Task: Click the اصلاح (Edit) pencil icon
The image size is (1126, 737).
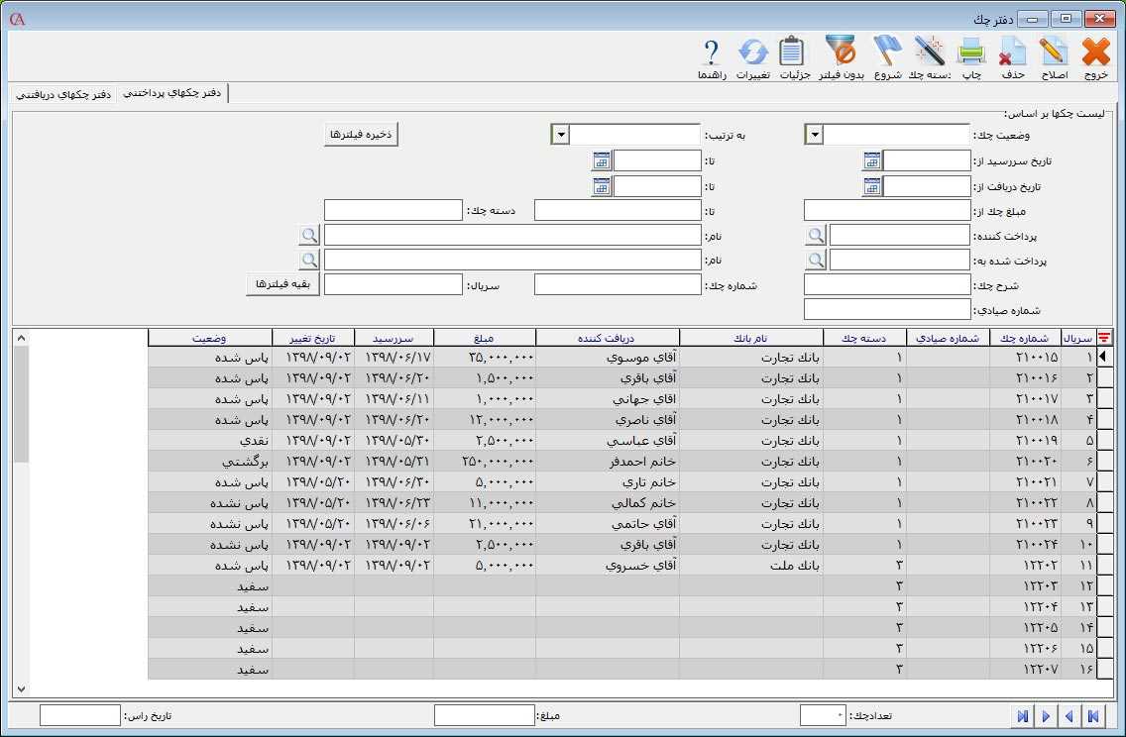Action: [x=1053, y=53]
